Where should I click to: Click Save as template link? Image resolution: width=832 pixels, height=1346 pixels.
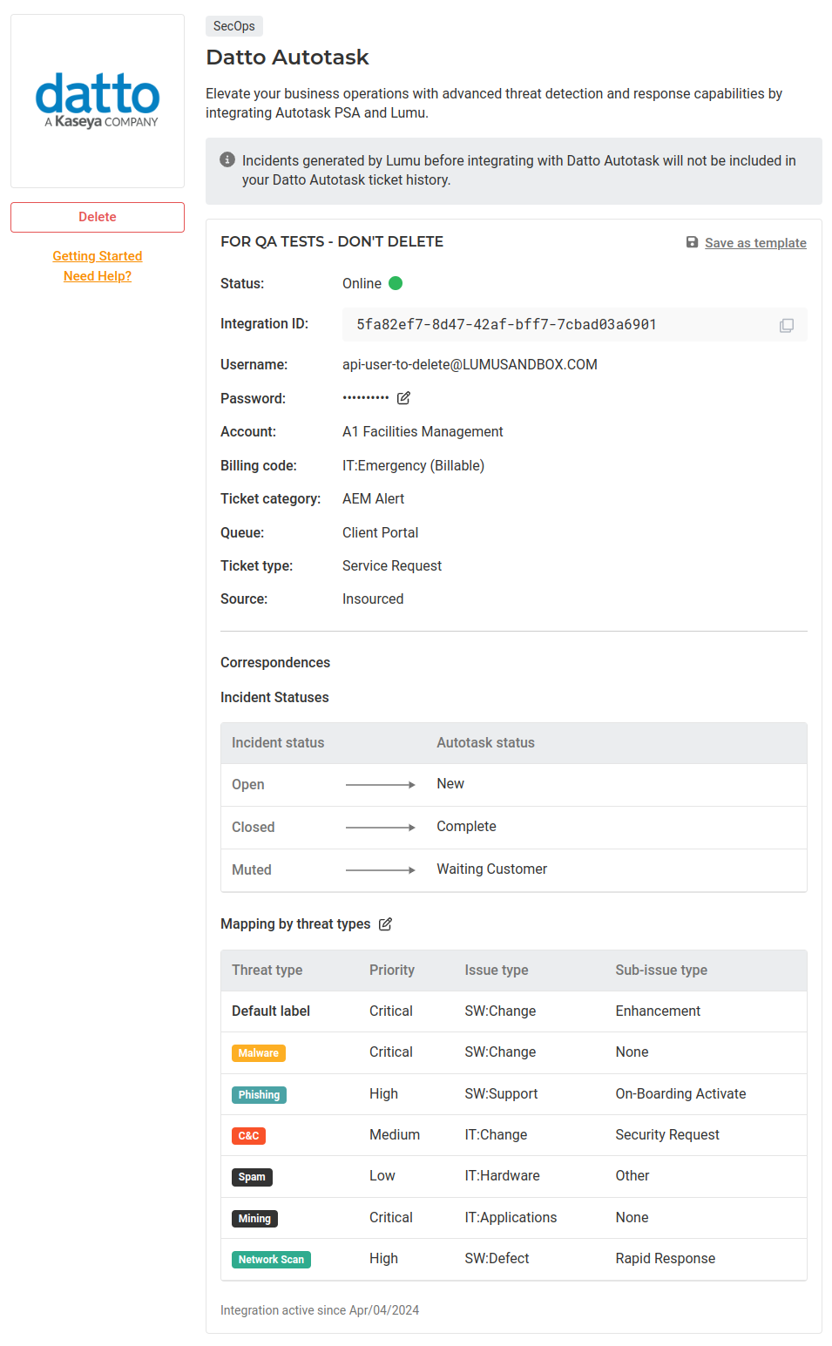click(755, 243)
